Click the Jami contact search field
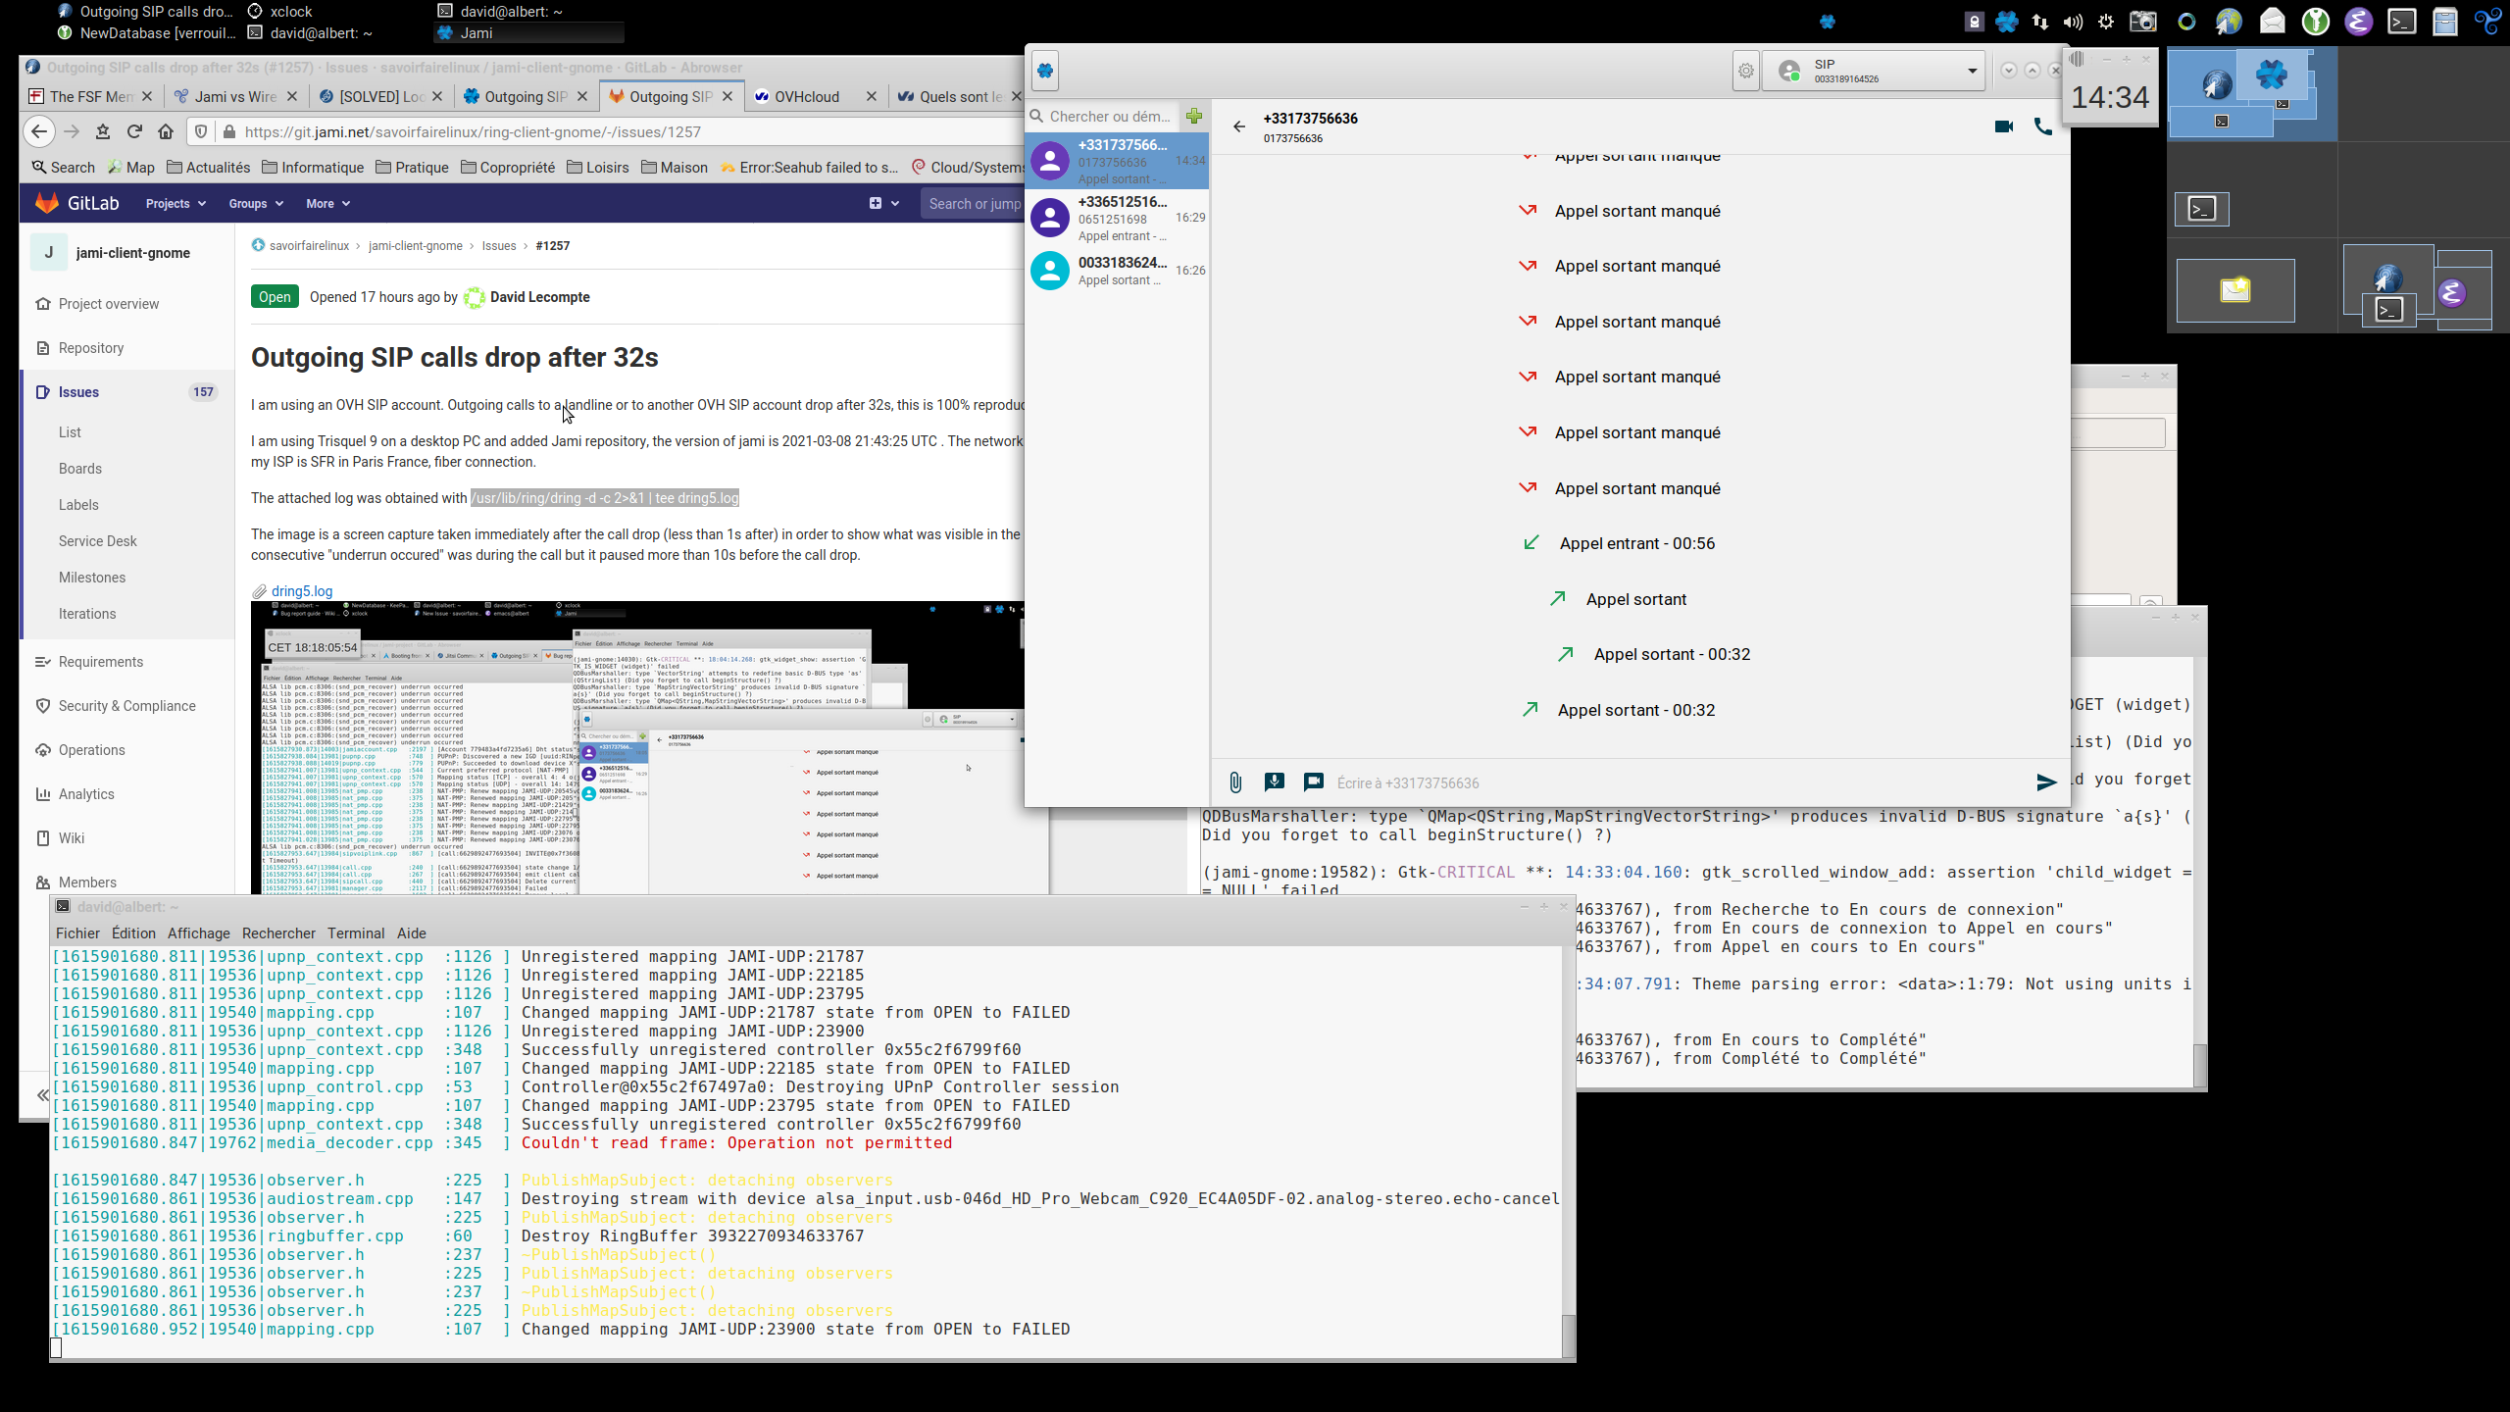Image resolution: width=2510 pixels, height=1412 pixels. click(x=1109, y=116)
